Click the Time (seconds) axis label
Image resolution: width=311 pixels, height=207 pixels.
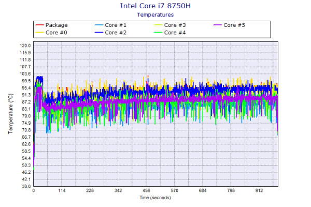click(155, 198)
